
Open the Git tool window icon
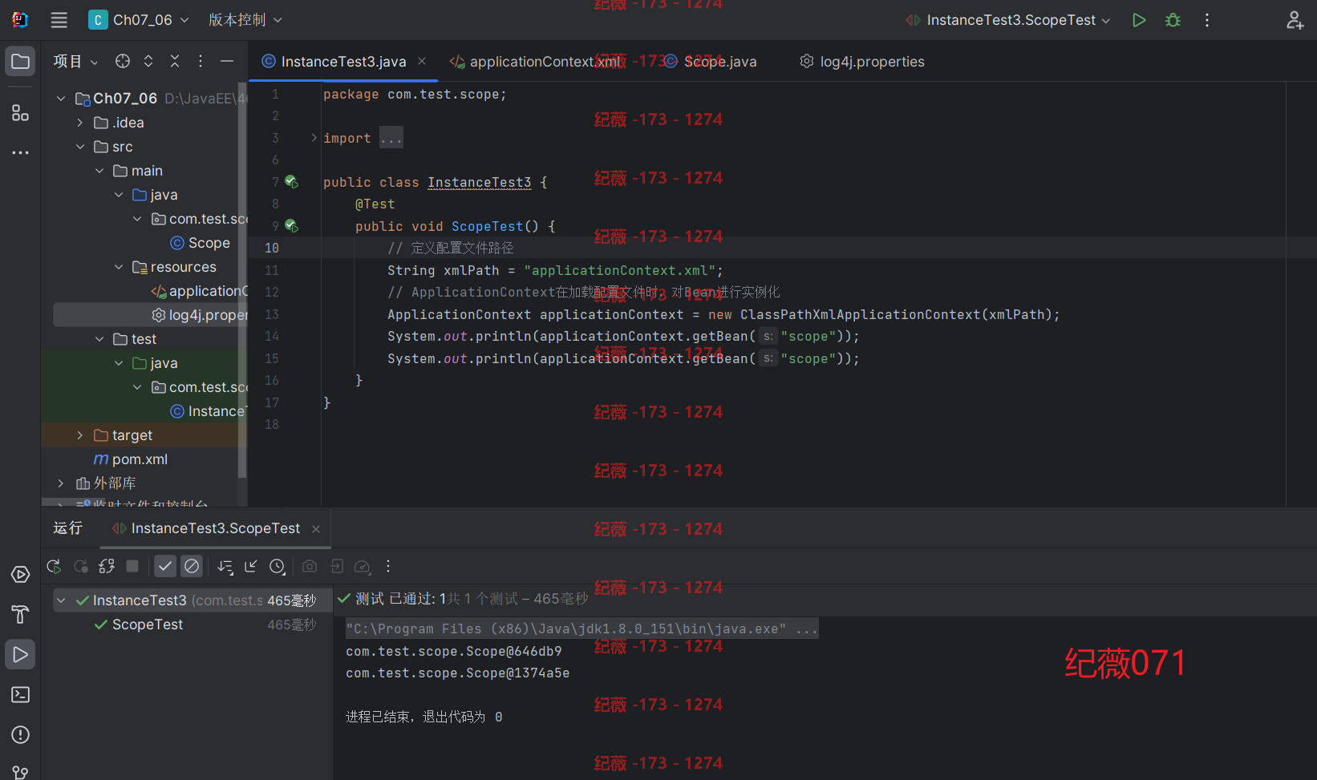pyautogui.click(x=21, y=771)
